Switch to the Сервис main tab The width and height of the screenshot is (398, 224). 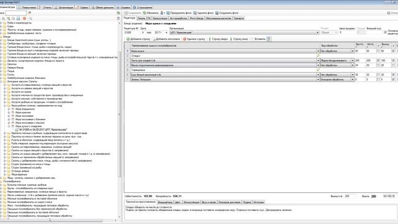(x=83, y=7)
